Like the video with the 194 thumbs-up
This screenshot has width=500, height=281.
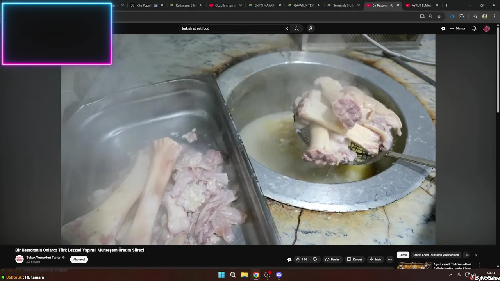(301, 260)
